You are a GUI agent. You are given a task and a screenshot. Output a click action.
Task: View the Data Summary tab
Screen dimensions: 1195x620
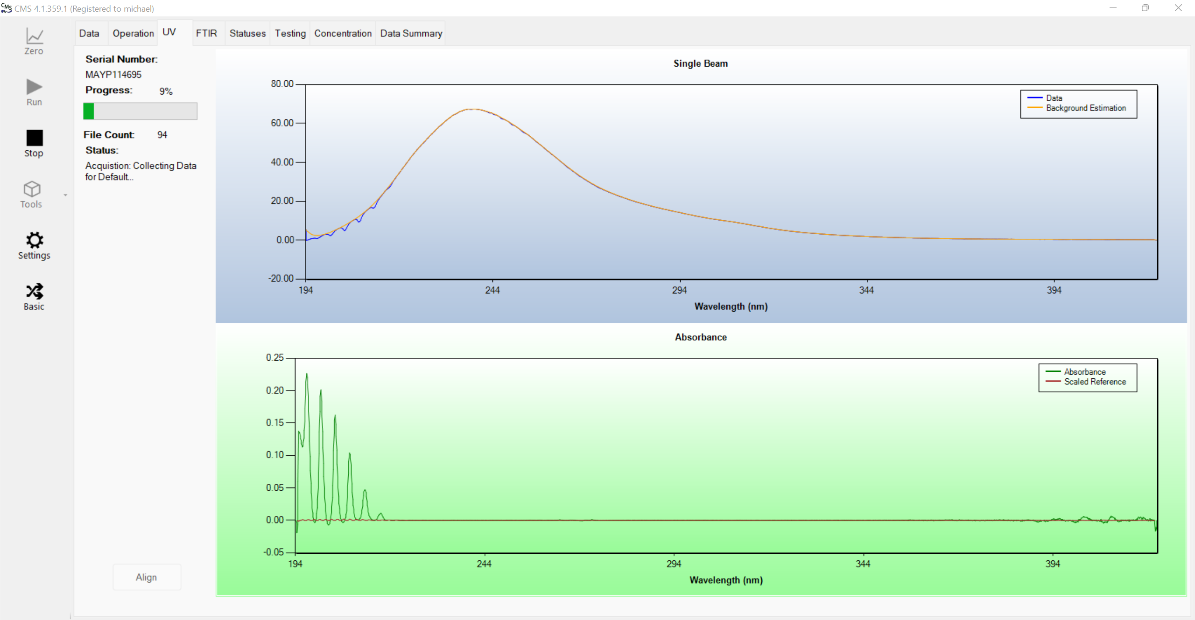click(x=411, y=34)
